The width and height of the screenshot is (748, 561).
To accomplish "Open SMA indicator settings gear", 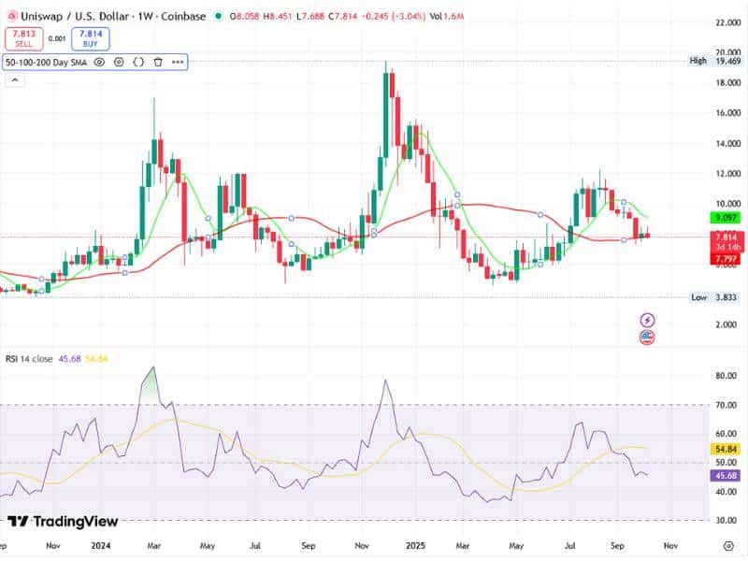I will pyautogui.click(x=119, y=62).
